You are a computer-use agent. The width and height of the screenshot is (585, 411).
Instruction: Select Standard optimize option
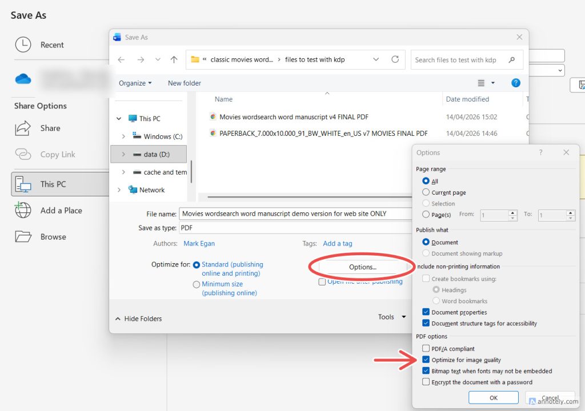(197, 265)
